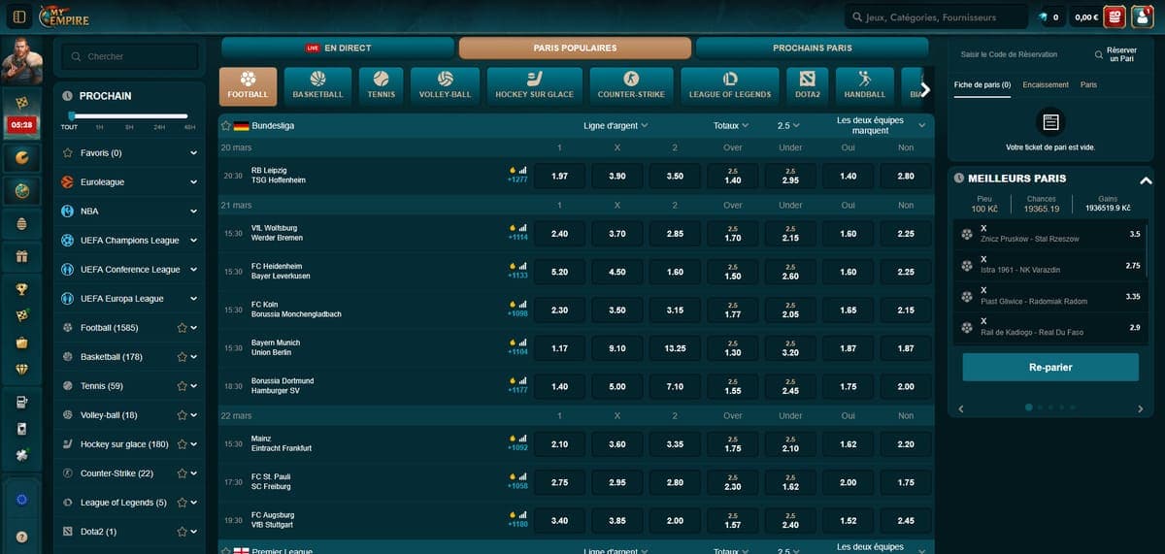Pick the Hockey sur glace tile
Image resolution: width=1165 pixels, height=554 pixels.
click(x=534, y=85)
